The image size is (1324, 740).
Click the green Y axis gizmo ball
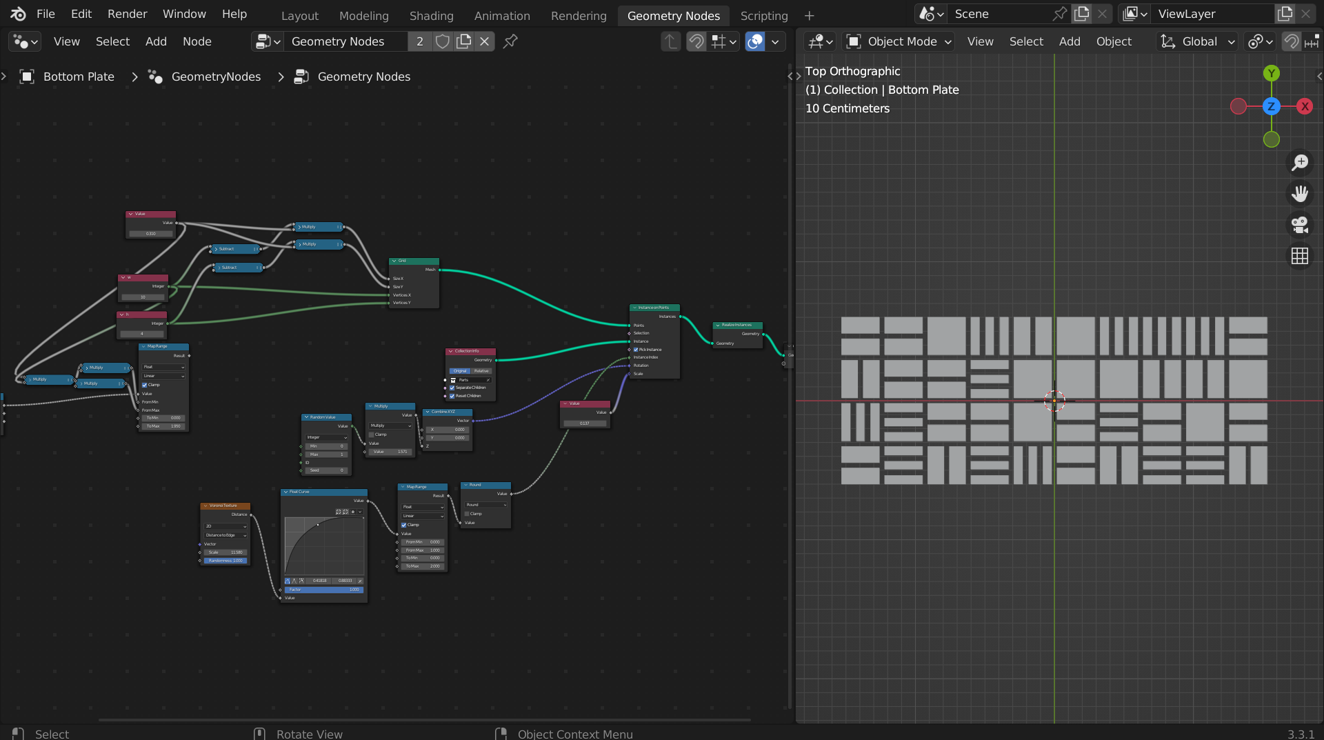click(1272, 73)
